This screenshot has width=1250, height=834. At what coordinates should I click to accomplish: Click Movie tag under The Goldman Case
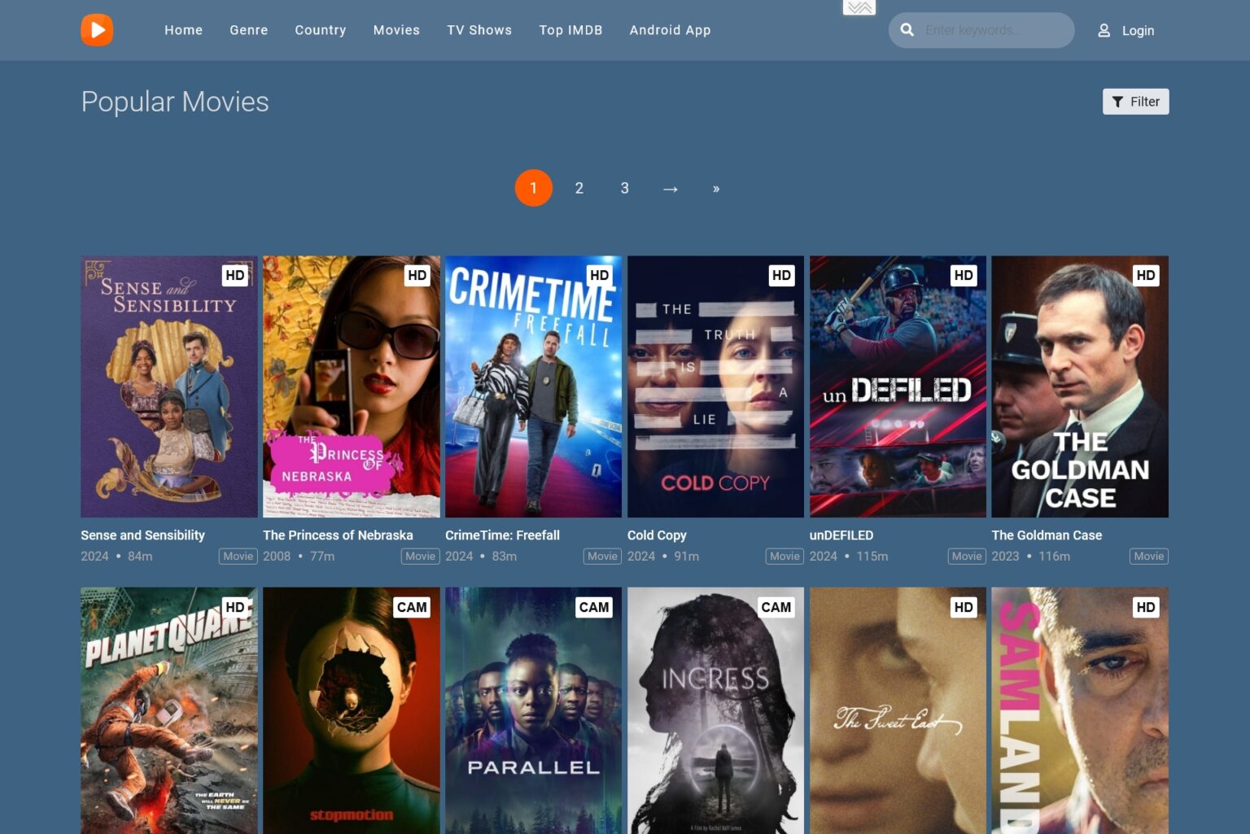point(1149,557)
